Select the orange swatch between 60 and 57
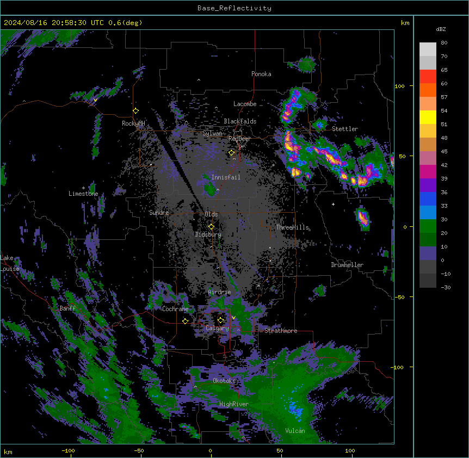Viewport: 469px width, 458px height. [428, 90]
